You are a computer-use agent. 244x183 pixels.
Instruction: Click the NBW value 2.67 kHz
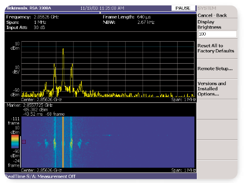click(146, 22)
